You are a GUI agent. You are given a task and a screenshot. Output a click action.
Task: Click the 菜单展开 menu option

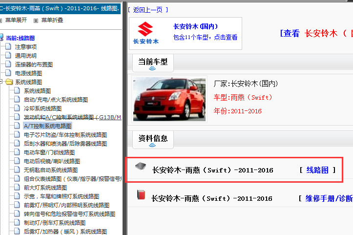coord(16,21)
